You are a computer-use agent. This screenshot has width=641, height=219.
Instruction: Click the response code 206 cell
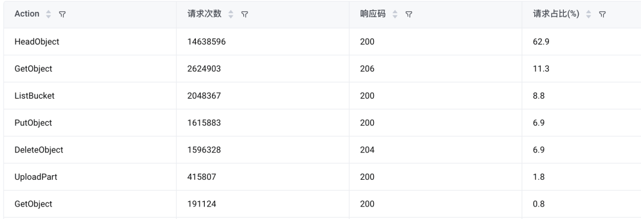click(x=436, y=69)
